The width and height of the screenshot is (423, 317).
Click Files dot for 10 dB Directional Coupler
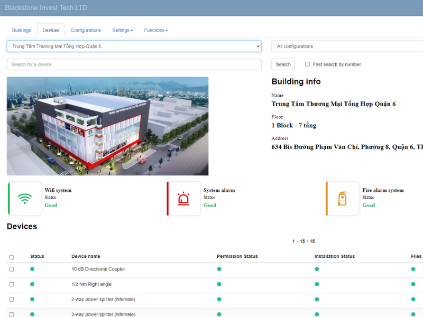[413, 269]
